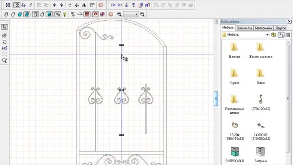Click the zoom in magnifier
The width and height of the screenshot is (293, 165).
[x=119, y=14]
